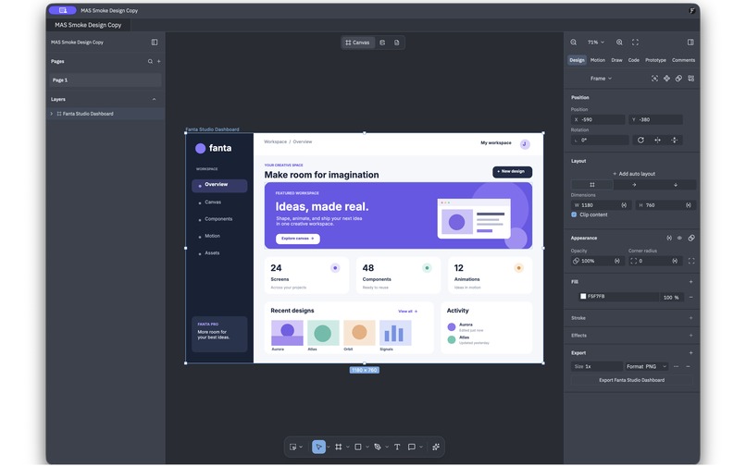Click the Canvas view button
The height and width of the screenshot is (466, 746).
(358, 43)
